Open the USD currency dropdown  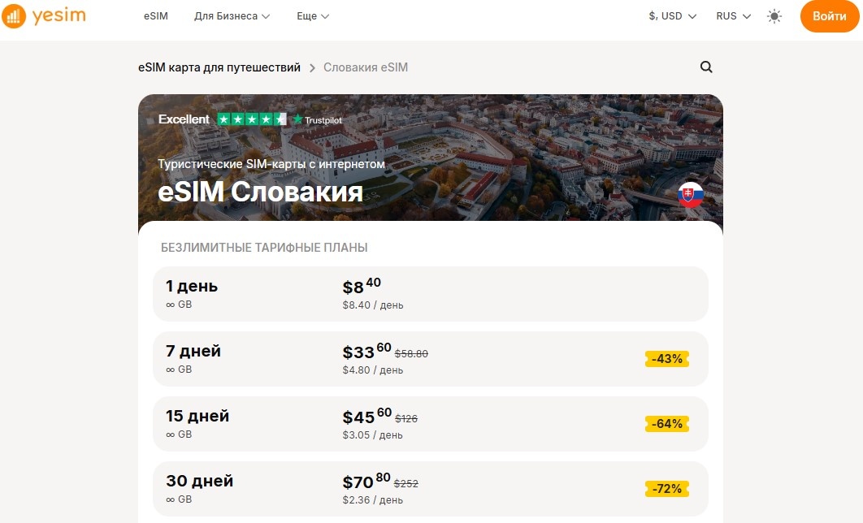point(673,15)
